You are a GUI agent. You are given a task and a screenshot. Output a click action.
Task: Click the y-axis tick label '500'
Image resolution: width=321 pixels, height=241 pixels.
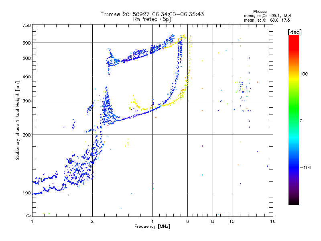pyautogui.click(x=26, y=58)
